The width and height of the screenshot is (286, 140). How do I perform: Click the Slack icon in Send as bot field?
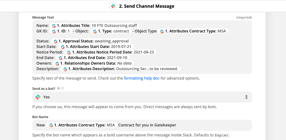pyautogui.click(x=38, y=97)
